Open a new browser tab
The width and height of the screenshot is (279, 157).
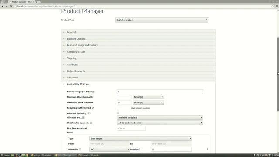[x=38, y=2]
